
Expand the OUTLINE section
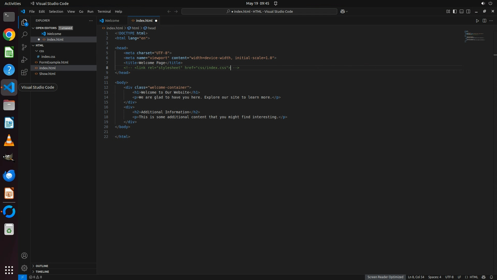click(42, 266)
